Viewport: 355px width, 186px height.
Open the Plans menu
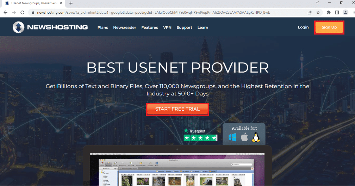coord(103,27)
